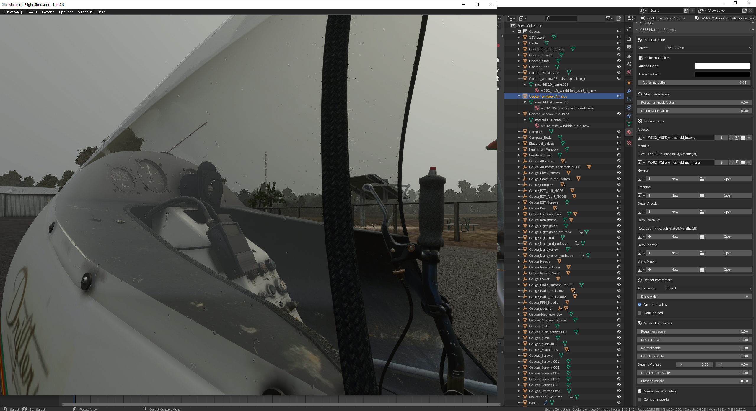
Task: Click the Detail UV offset X field
Action: tap(694, 364)
